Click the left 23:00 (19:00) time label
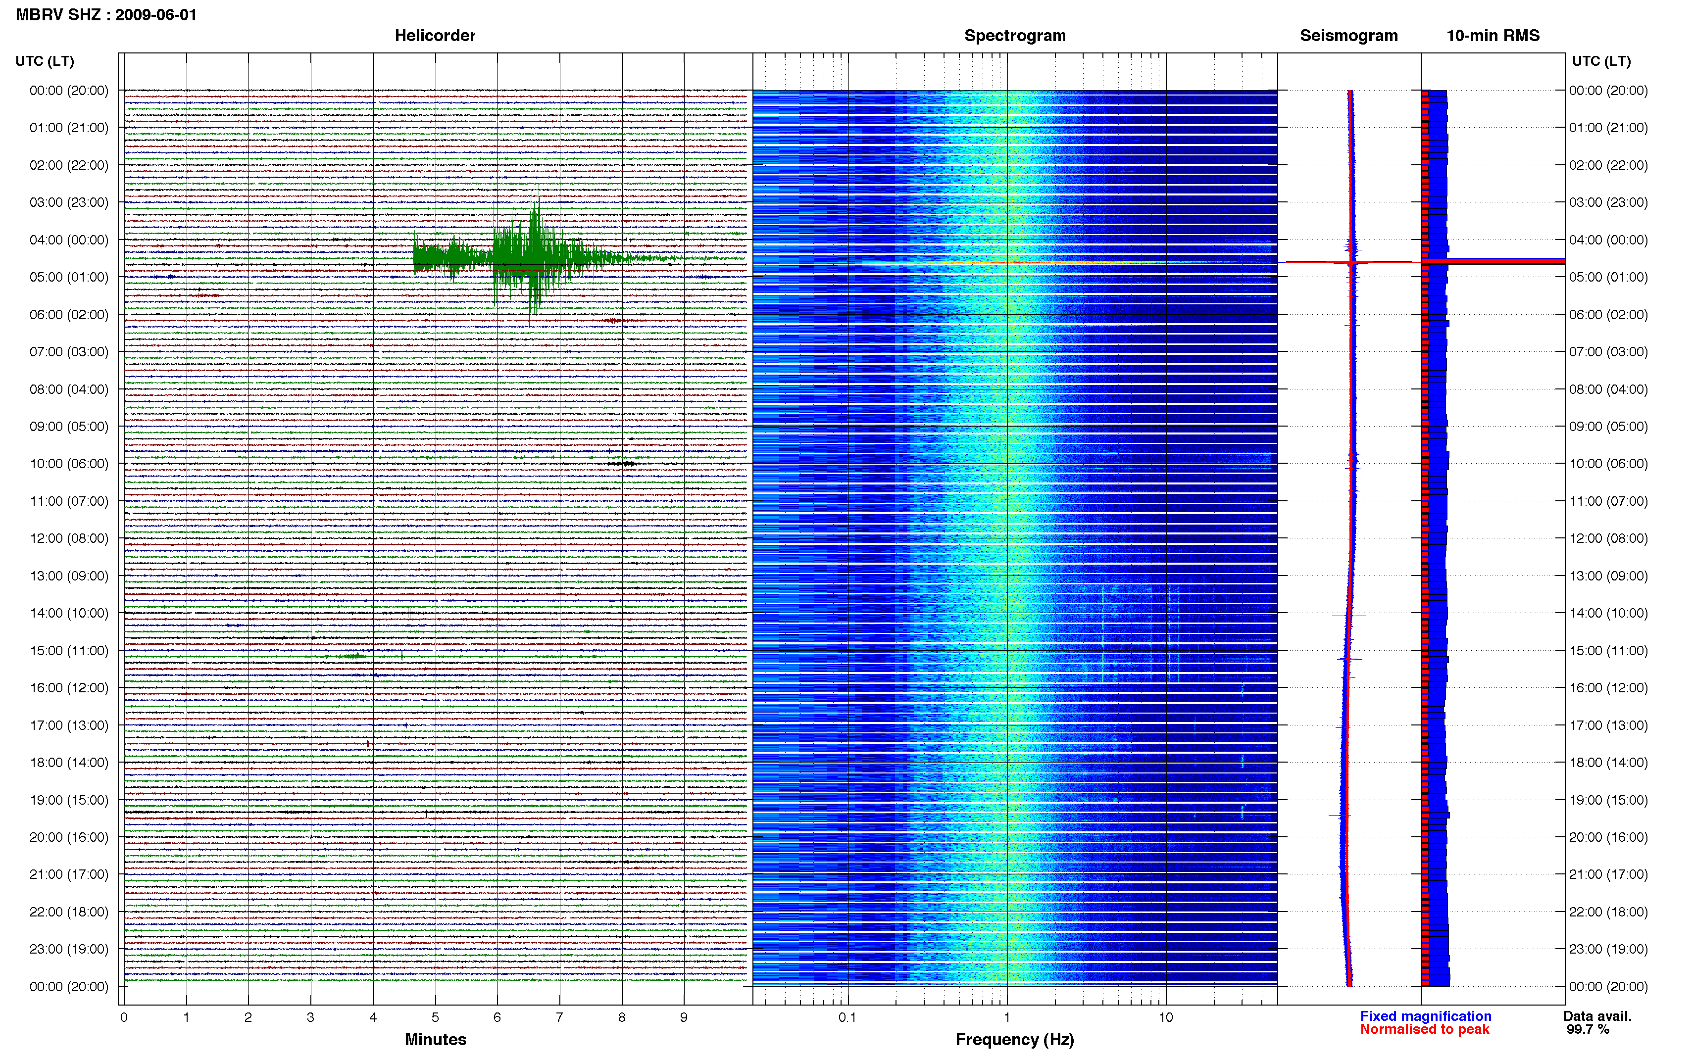Viewport: 1692px width, 1058px height. 69,949
